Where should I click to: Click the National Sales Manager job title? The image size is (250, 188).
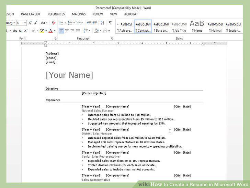(98, 111)
